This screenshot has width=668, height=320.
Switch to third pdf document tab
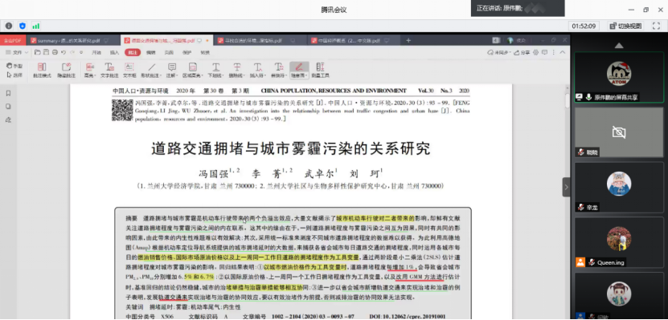click(x=256, y=41)
